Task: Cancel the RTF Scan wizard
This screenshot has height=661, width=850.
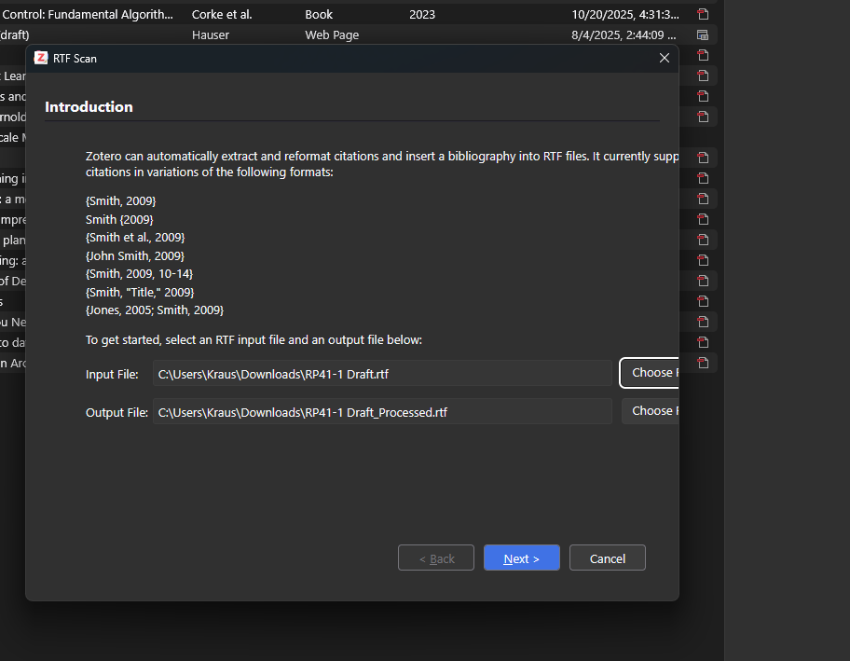Action: tap(607, 558)
